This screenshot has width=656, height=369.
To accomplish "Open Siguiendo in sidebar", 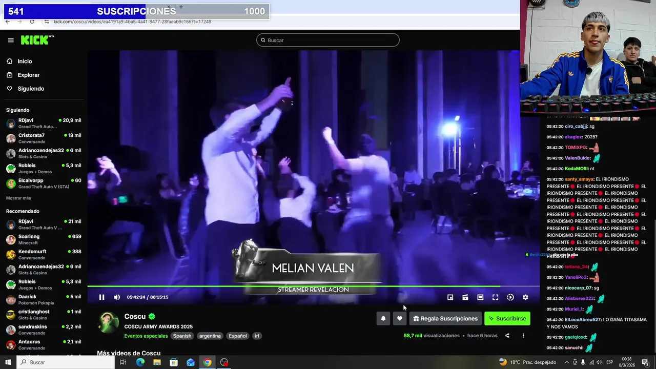I will coord(31,89).
